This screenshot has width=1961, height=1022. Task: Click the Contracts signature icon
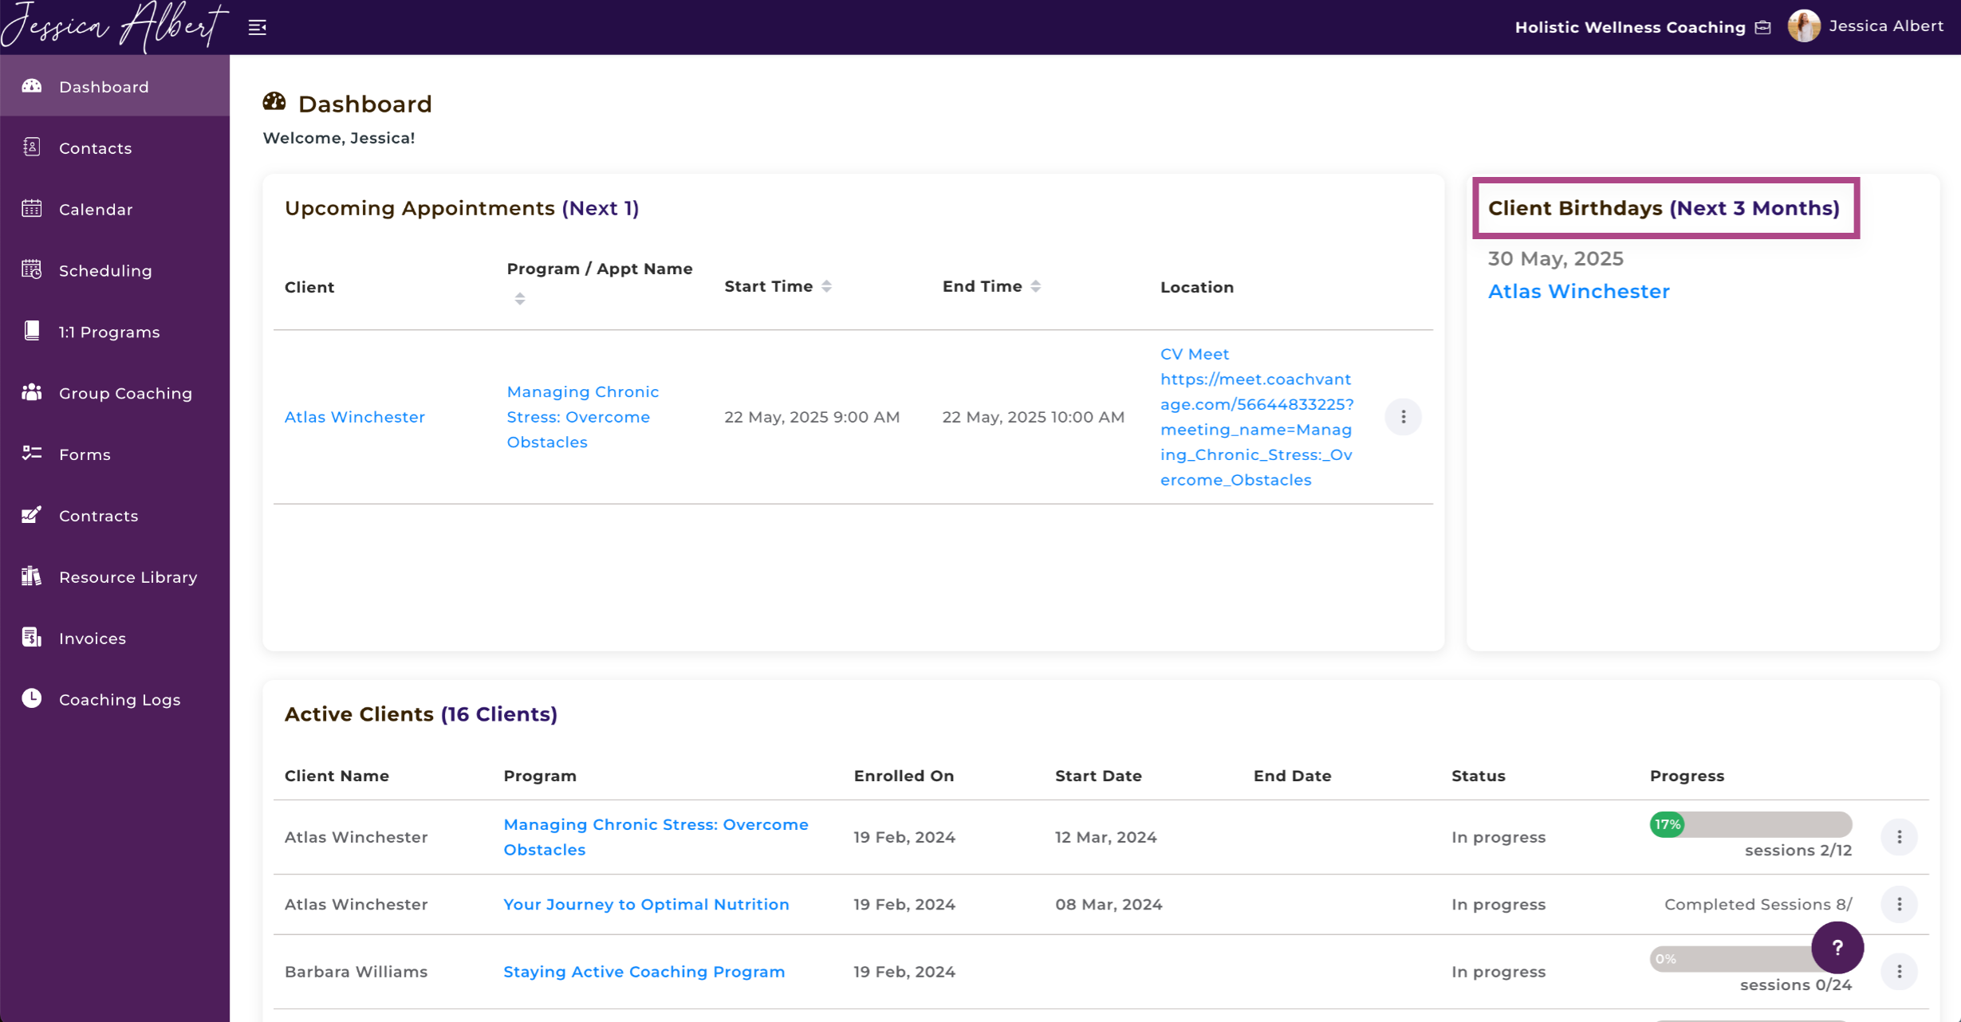click(x=32, y=515)
